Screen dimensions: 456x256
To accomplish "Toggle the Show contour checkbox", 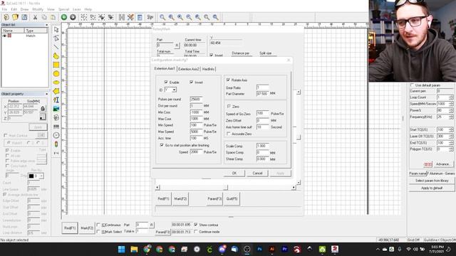I will (x=196, y=225).
